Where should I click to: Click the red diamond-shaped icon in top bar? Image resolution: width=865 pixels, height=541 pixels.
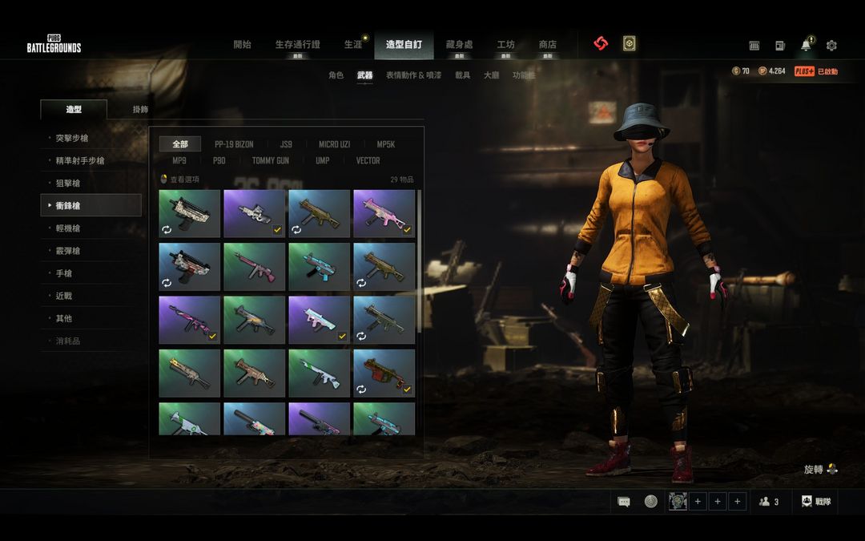601,43
